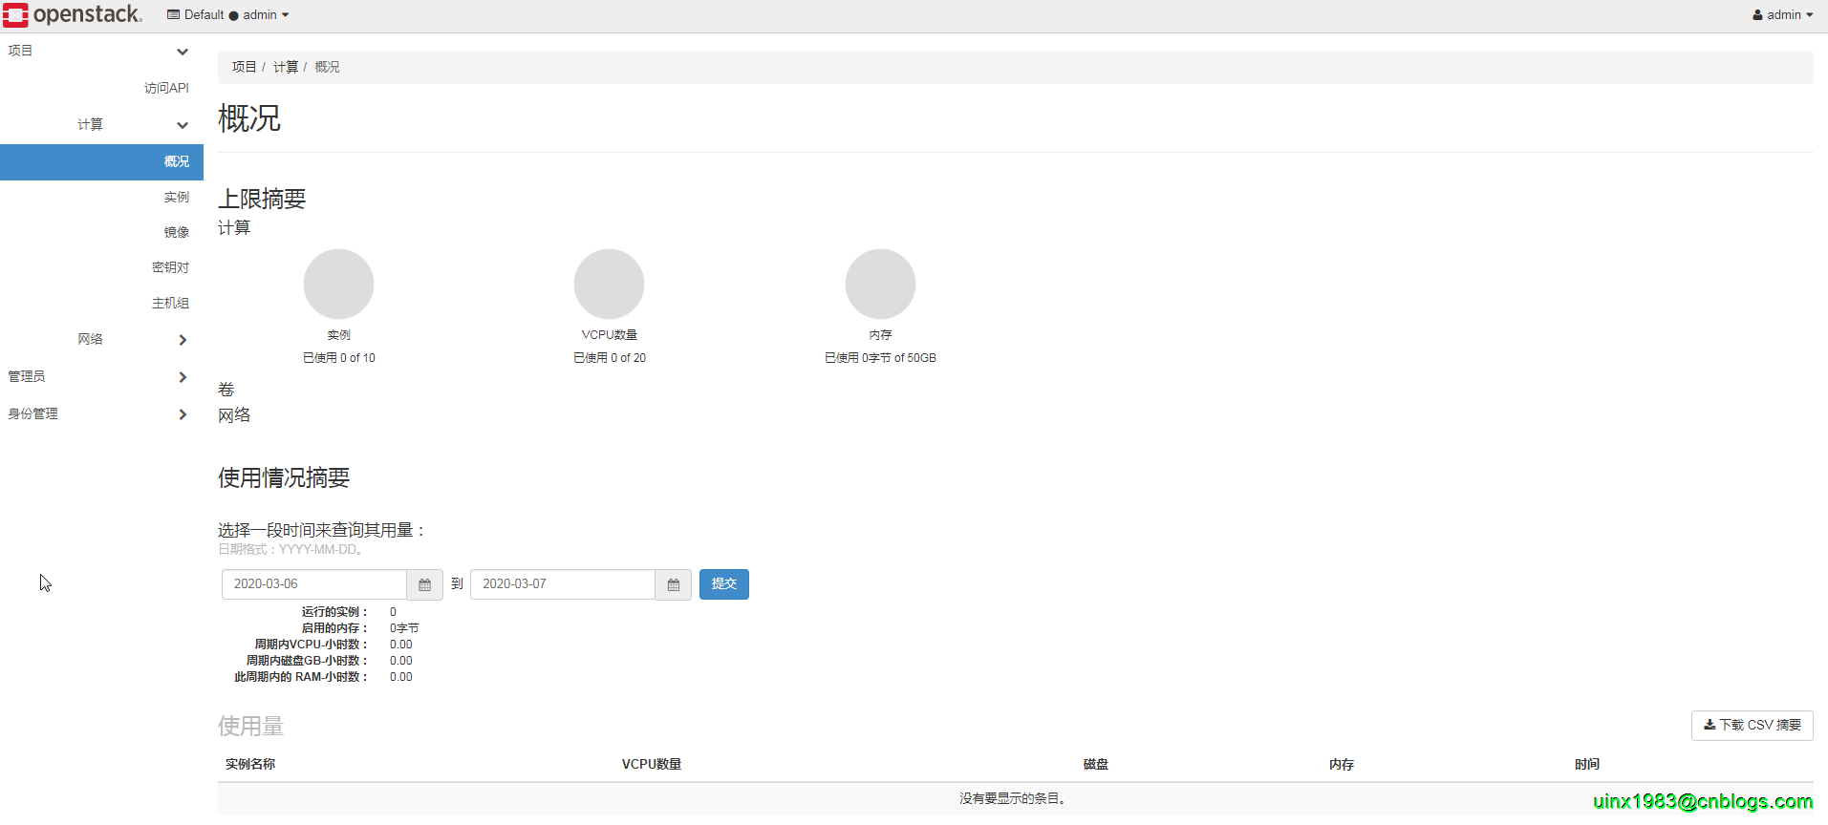Open 密钥对 in sidebar
Image resolution: width=1828 pixels, height=825 pixels.
(170, 268)
